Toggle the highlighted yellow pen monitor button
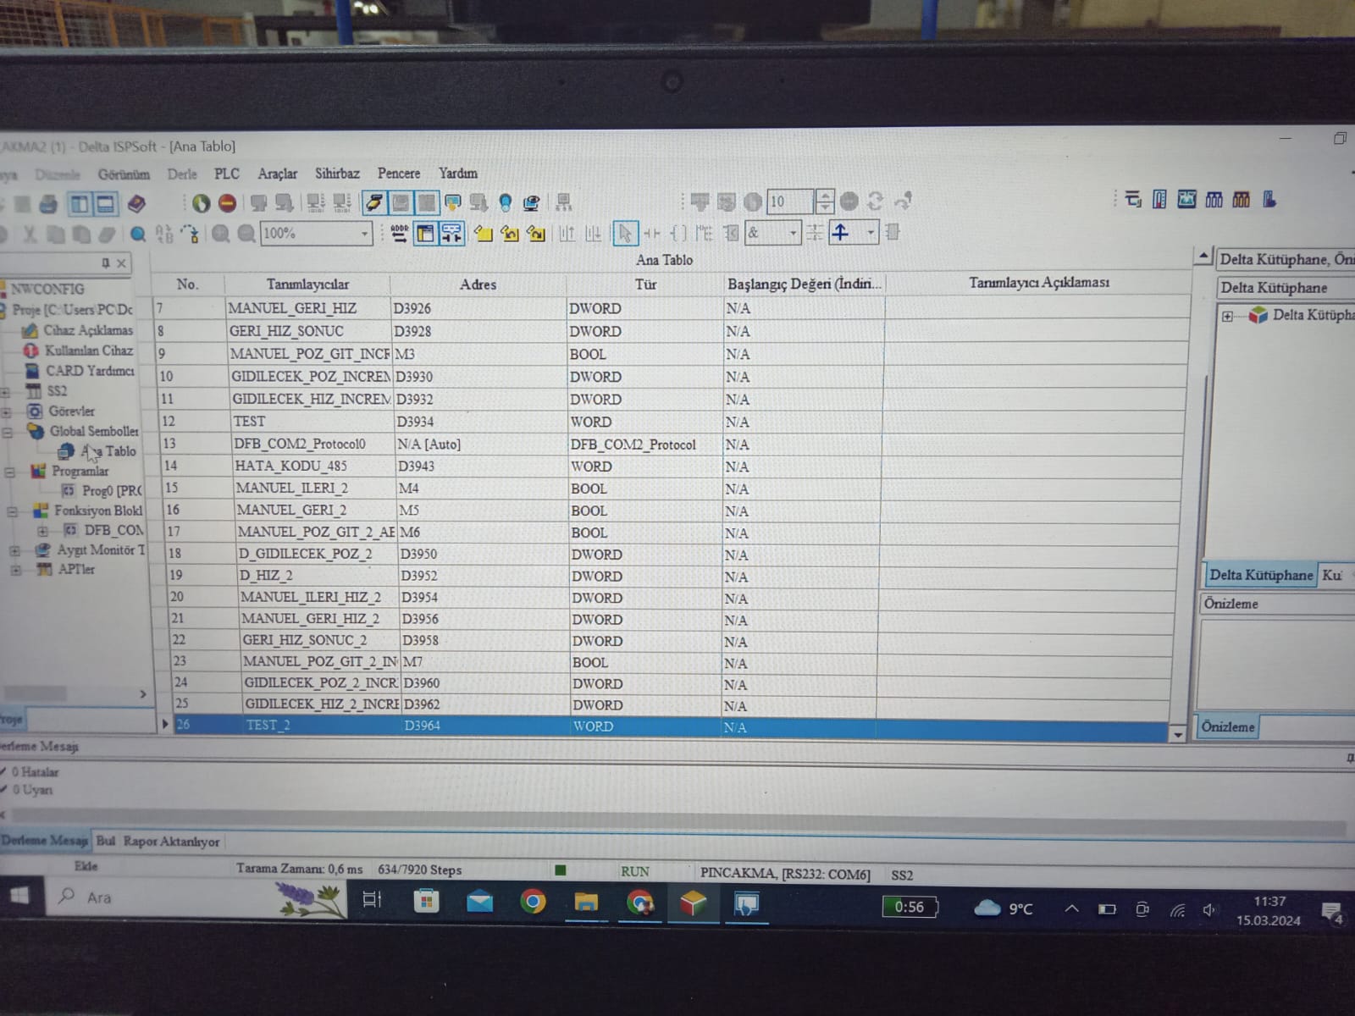This screenshot has width=1355, height=1016. (374, 202)
